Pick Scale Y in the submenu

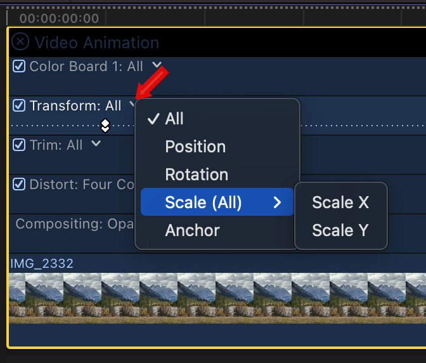click(340, 230)
